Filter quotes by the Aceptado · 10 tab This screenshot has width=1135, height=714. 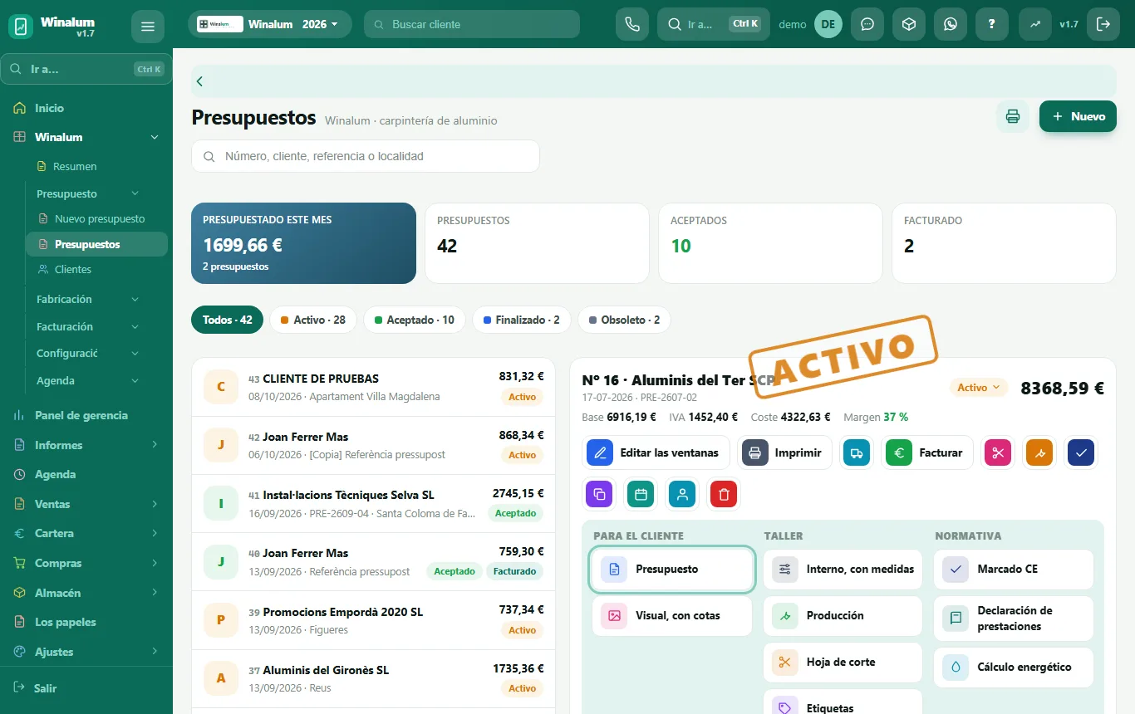pyautogui.click(x=415, y=320)
